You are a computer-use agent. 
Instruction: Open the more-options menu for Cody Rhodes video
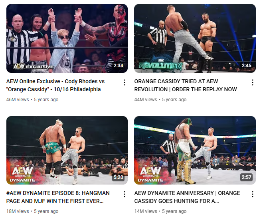(x=125, y=82)
